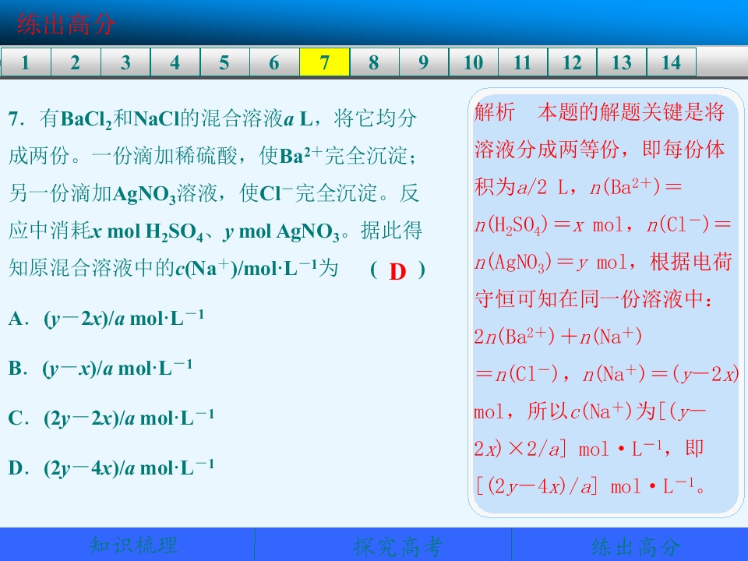Click the text 守恒可知在同一份溶液中
This screenshot has height=561, width=748.
pyautogui.click(x=590, y=299)
